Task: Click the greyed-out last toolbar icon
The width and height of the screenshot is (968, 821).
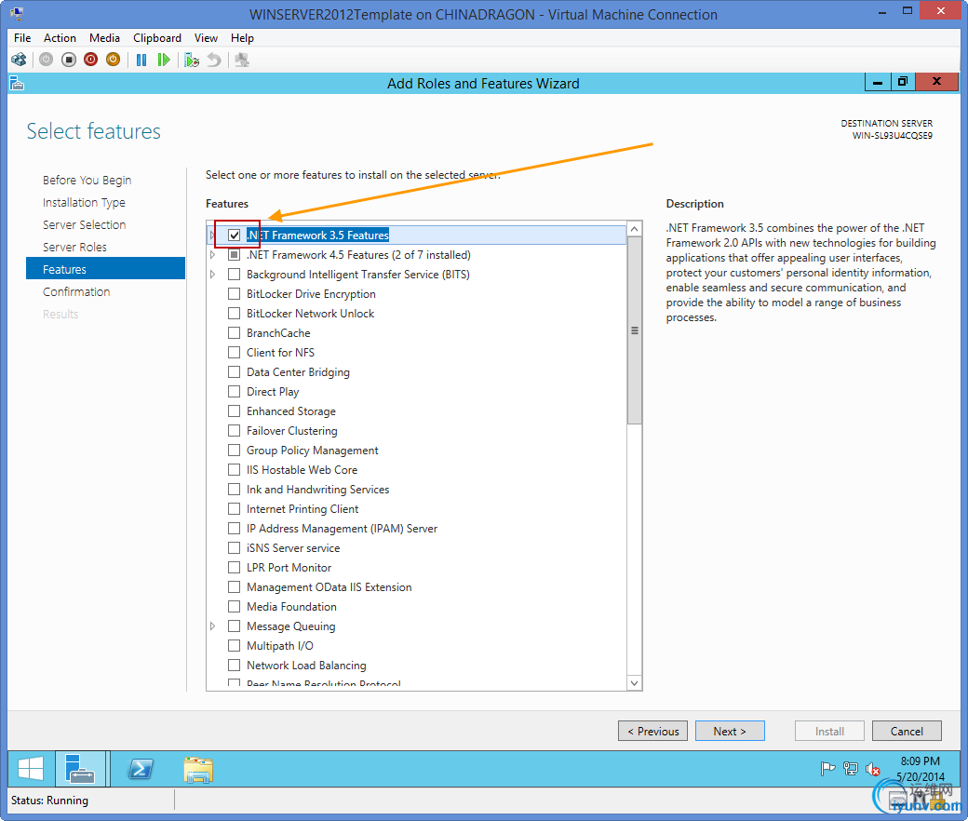Action: click(242, 60)
